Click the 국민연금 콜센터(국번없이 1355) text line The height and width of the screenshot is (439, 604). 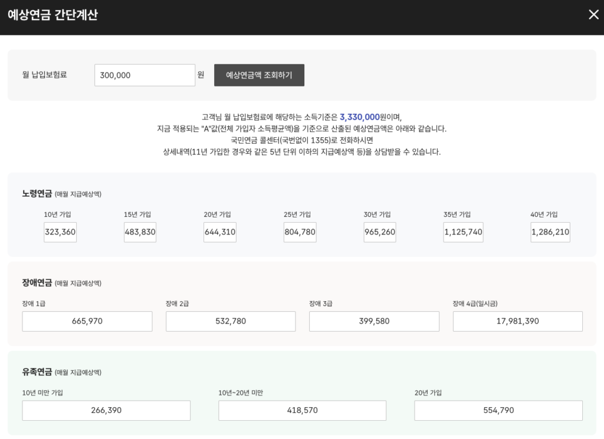coord(302,140)
